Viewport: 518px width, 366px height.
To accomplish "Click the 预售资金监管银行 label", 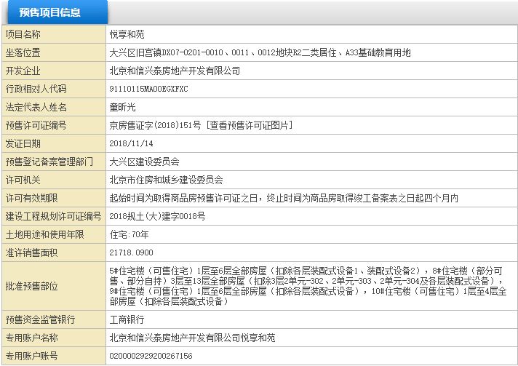I will [40, 319].
